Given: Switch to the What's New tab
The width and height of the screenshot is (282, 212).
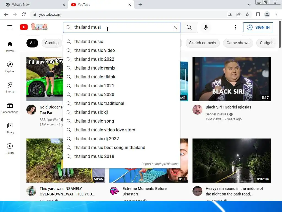Looking at the screenshot, I should coord(34,5).
